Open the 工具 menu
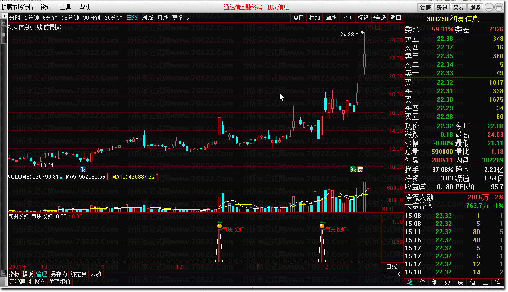 pyautogui.click(x=65, y=7)
